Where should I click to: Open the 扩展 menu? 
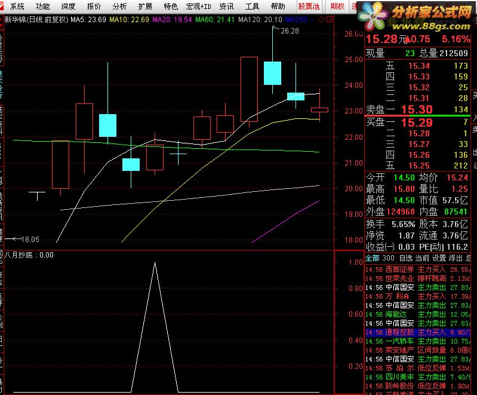145,6
